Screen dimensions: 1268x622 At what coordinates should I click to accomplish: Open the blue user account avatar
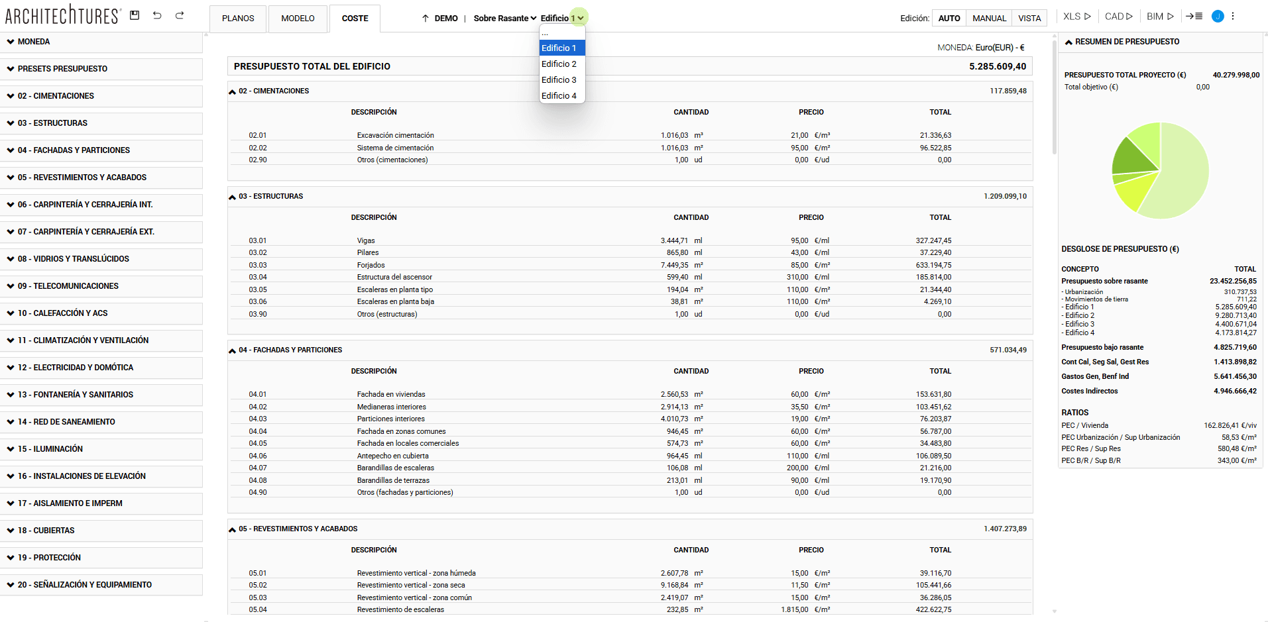(1217, 17)
